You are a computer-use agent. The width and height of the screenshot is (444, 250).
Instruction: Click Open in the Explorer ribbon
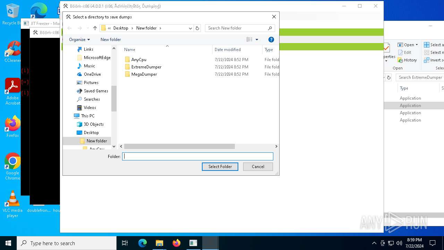(x=408, y=45)
